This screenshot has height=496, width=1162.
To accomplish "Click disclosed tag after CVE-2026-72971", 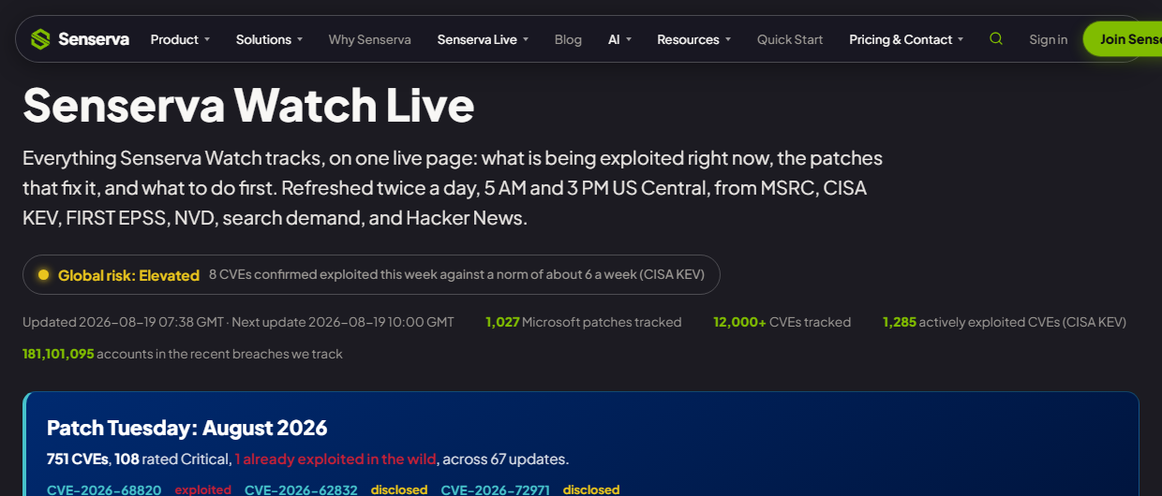I will (591, 489).
